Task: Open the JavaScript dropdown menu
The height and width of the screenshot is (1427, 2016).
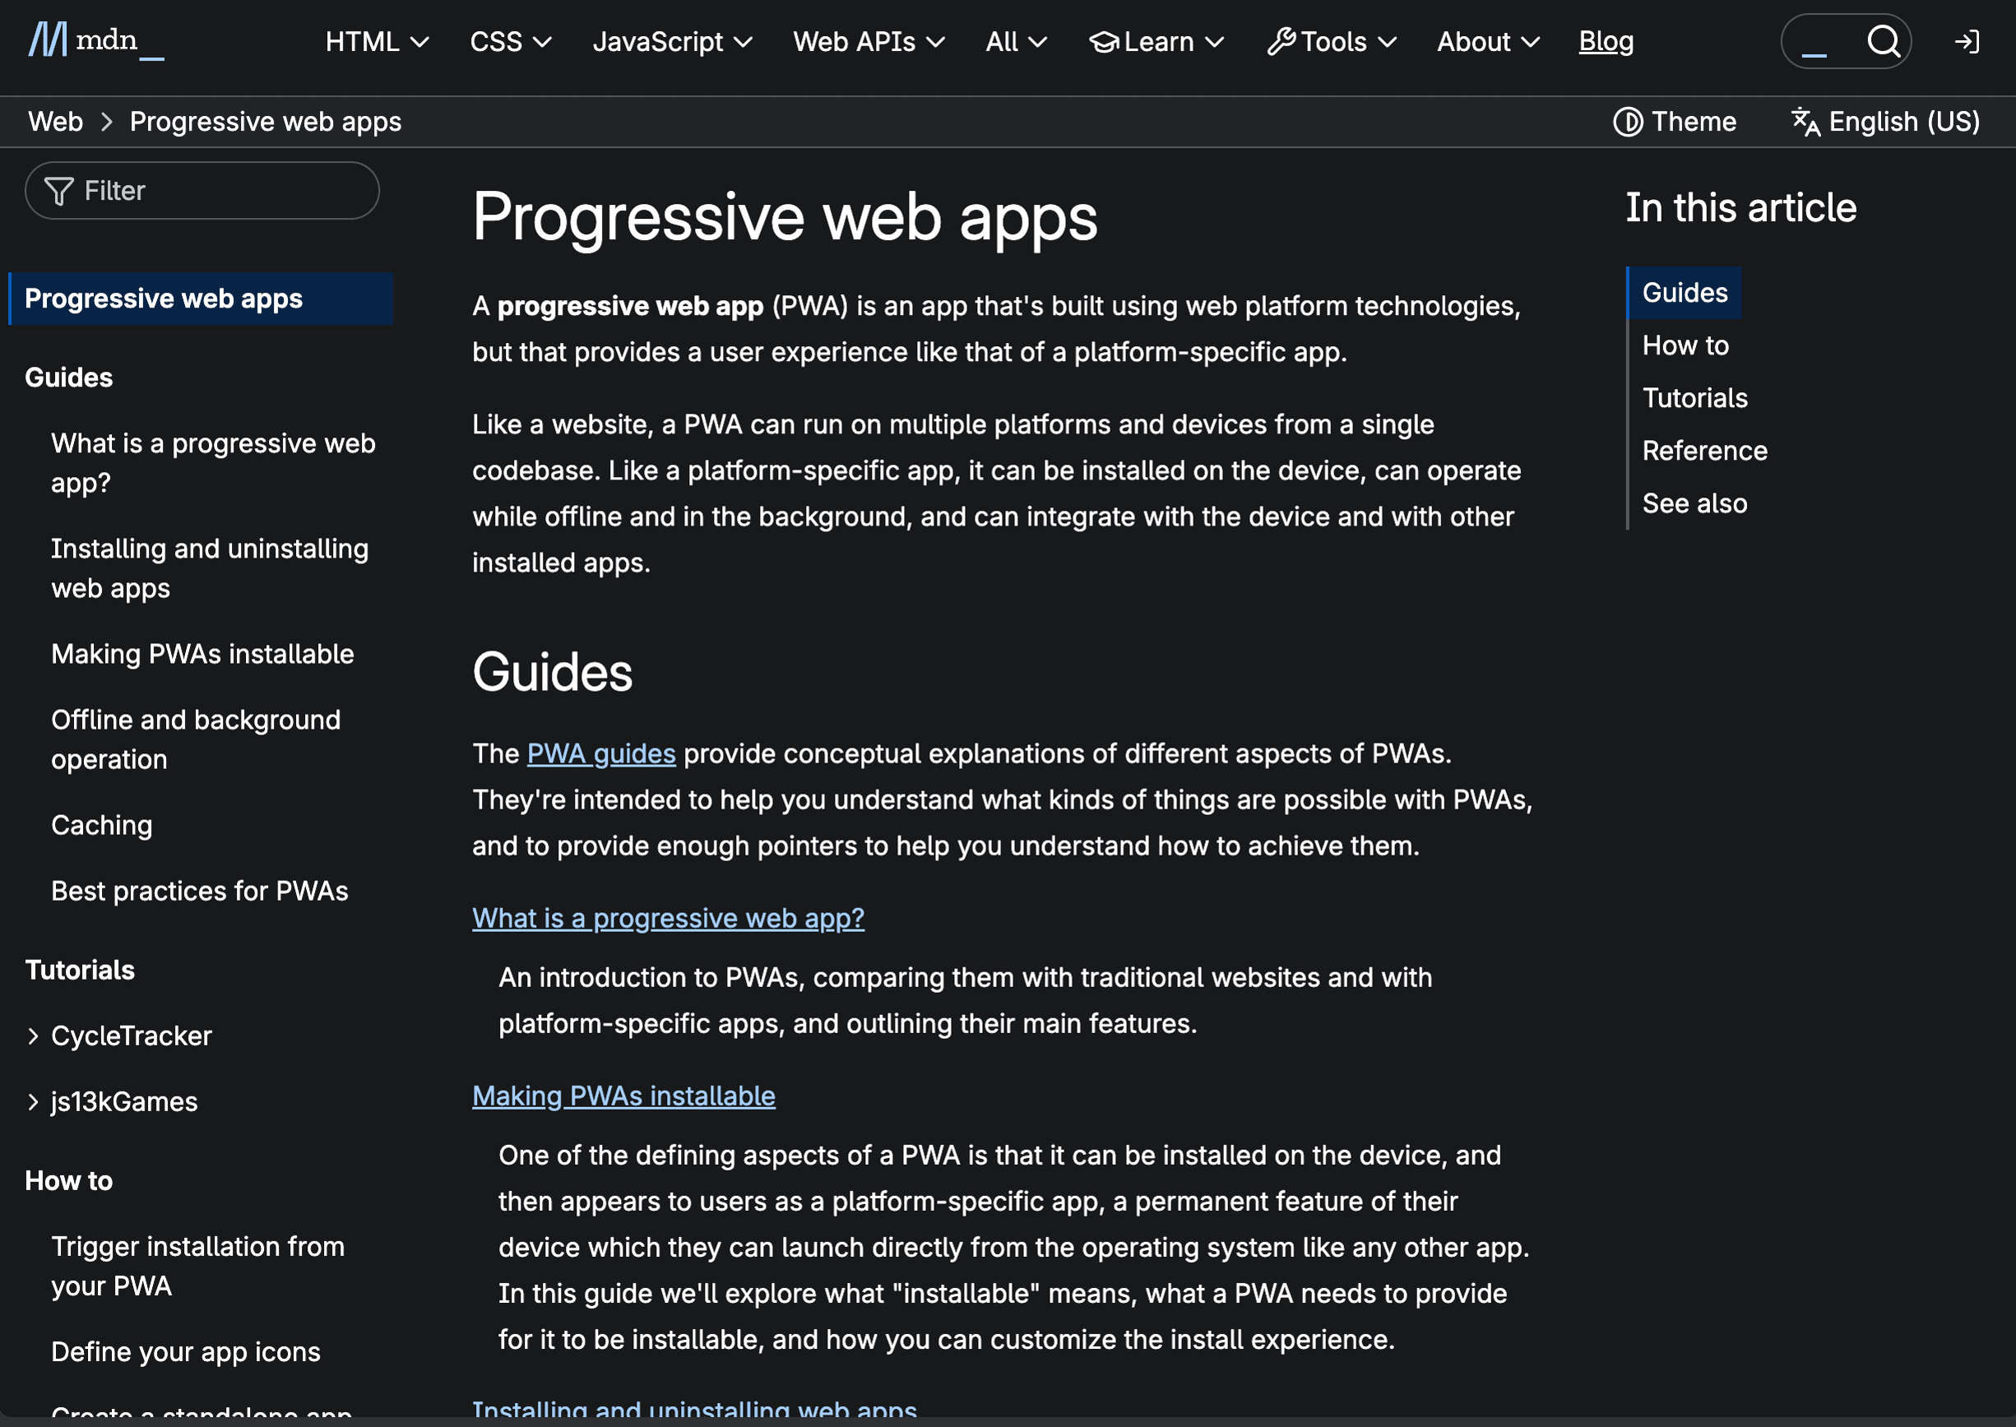Action: point(672,41)
